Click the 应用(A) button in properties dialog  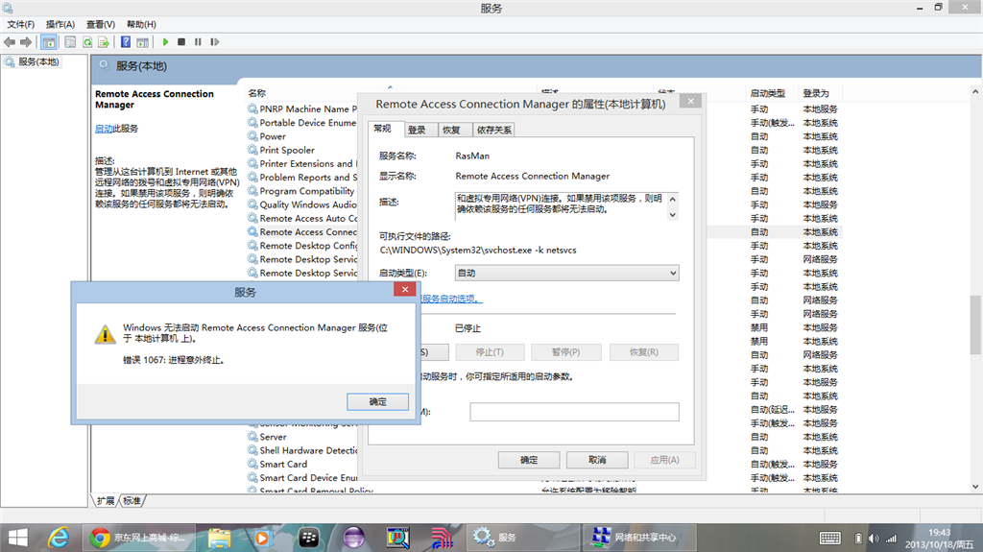point(664,460)
